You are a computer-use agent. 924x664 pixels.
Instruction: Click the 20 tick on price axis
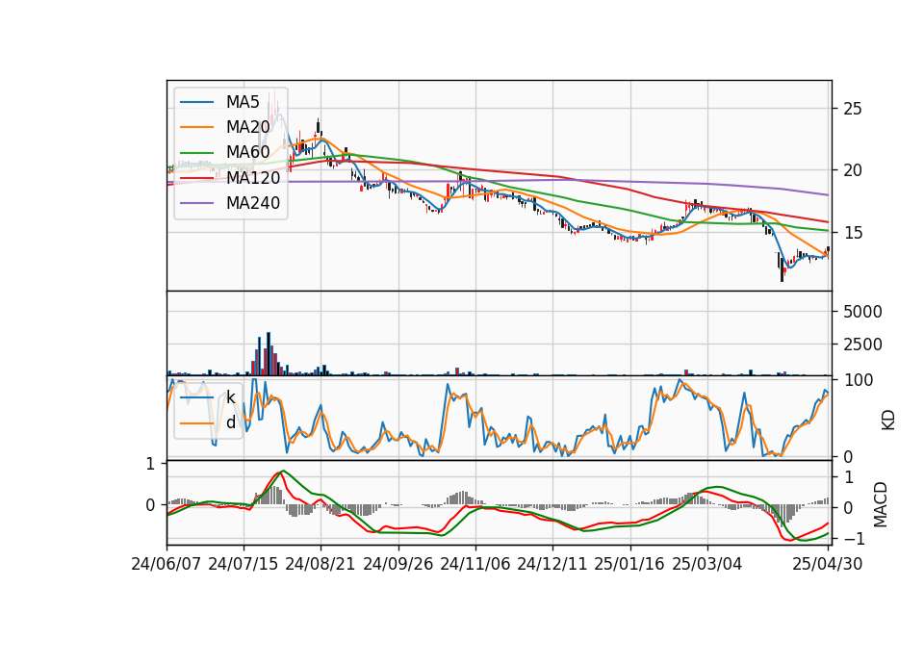point(853,170)
